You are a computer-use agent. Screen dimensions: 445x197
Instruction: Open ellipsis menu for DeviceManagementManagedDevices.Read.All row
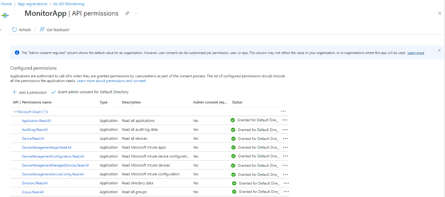pyautogui.click(x=286, y=165)
